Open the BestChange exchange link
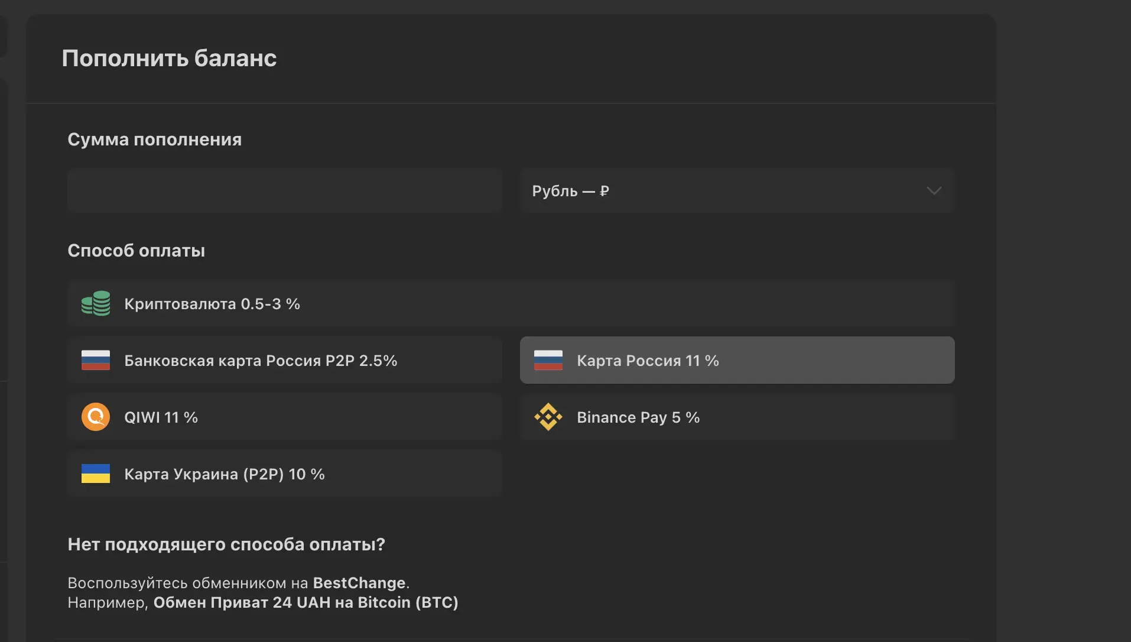 coord(359,583)
